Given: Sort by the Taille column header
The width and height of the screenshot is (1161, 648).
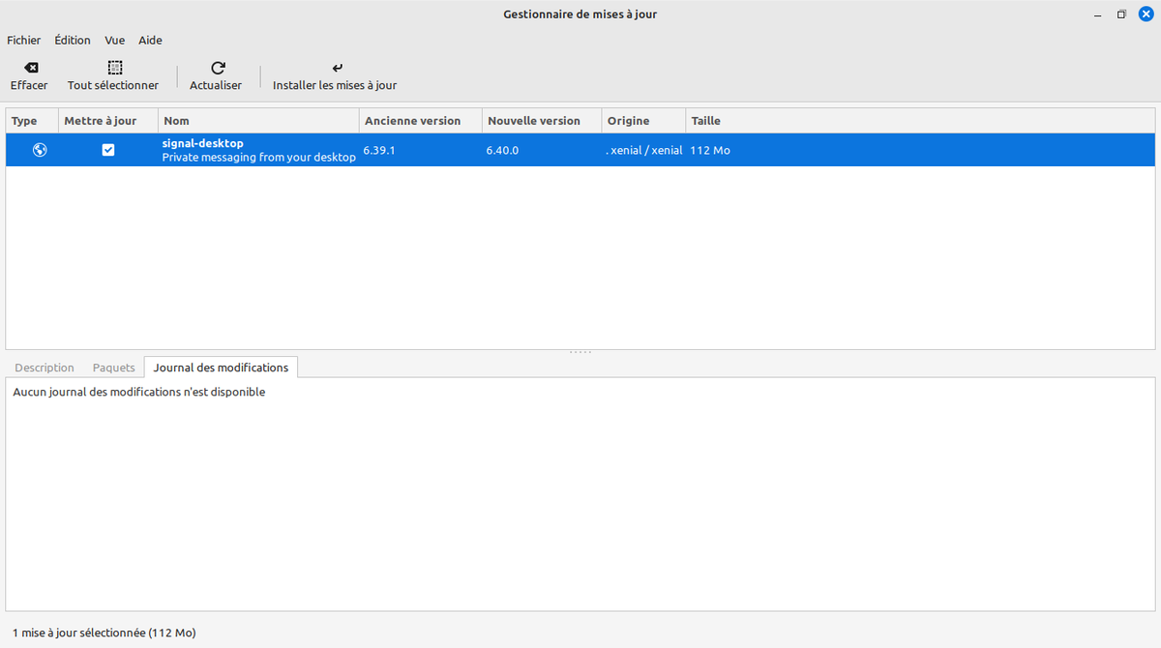Looking at the screenshot, I should point(919,121).
